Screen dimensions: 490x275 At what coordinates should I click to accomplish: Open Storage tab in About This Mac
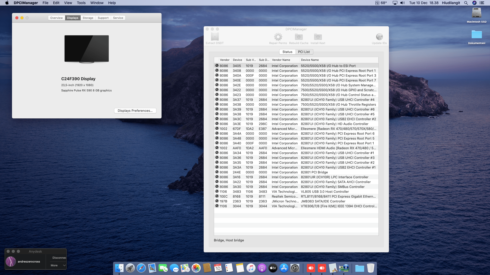88,18
